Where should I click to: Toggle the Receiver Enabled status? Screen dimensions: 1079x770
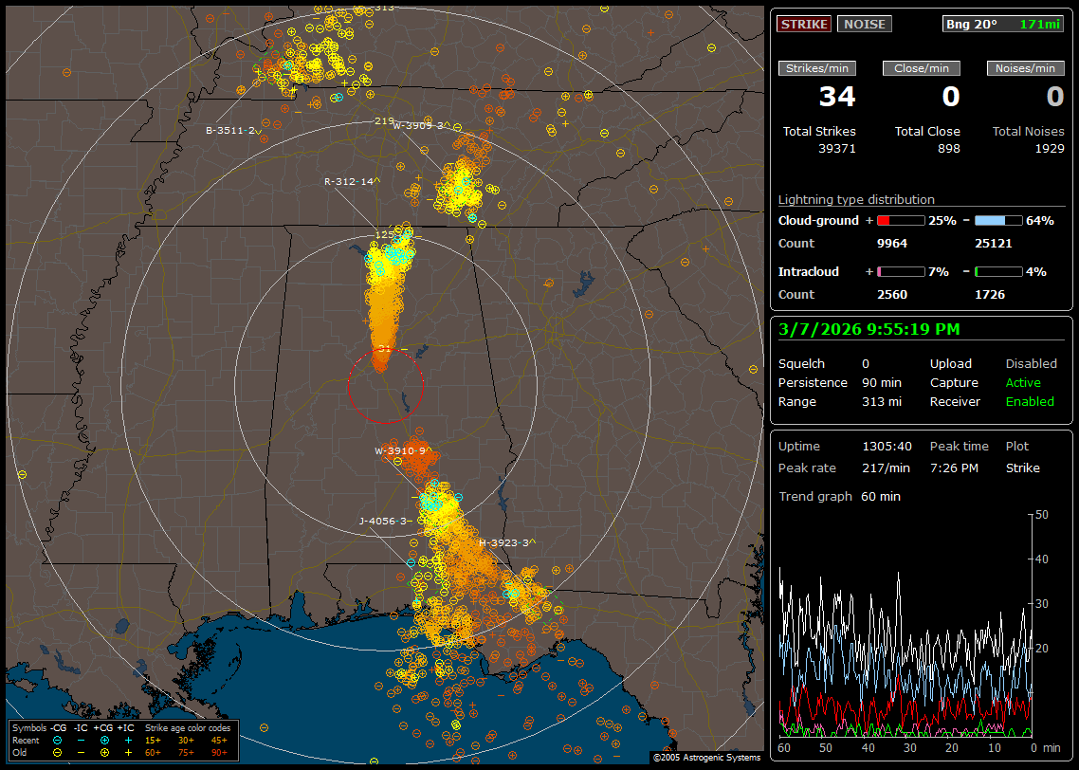[1030, 401]
